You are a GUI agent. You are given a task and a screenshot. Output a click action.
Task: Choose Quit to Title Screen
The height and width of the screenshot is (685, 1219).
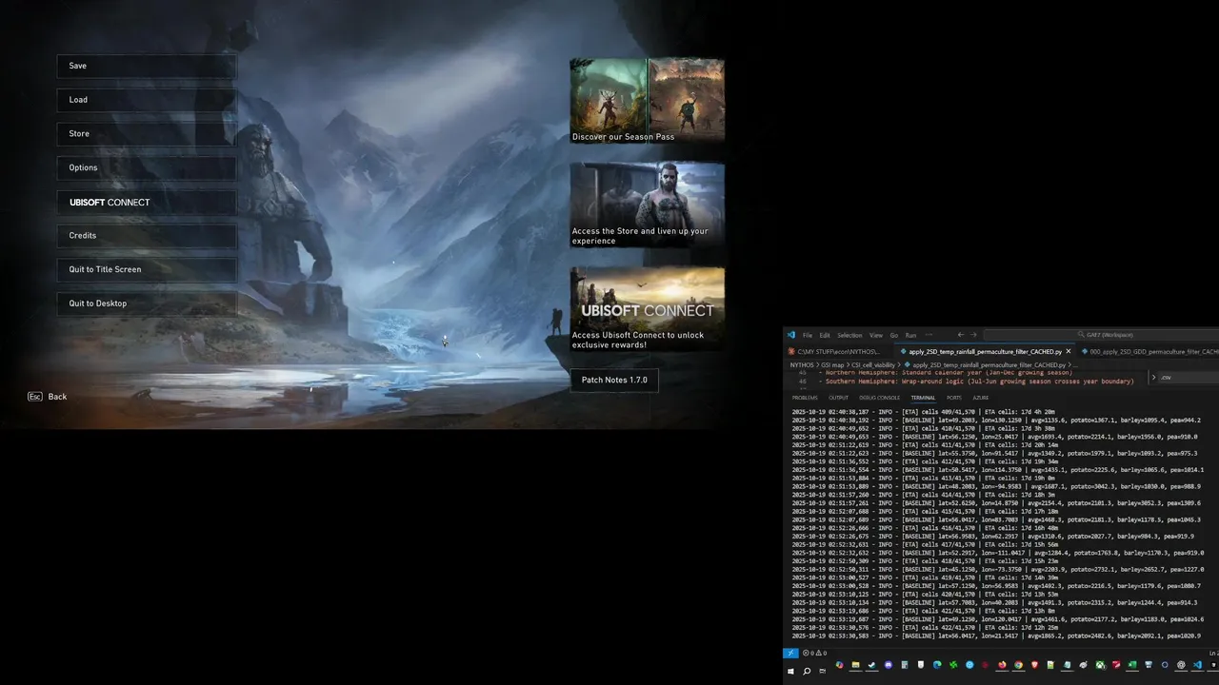tap(146, 269)
